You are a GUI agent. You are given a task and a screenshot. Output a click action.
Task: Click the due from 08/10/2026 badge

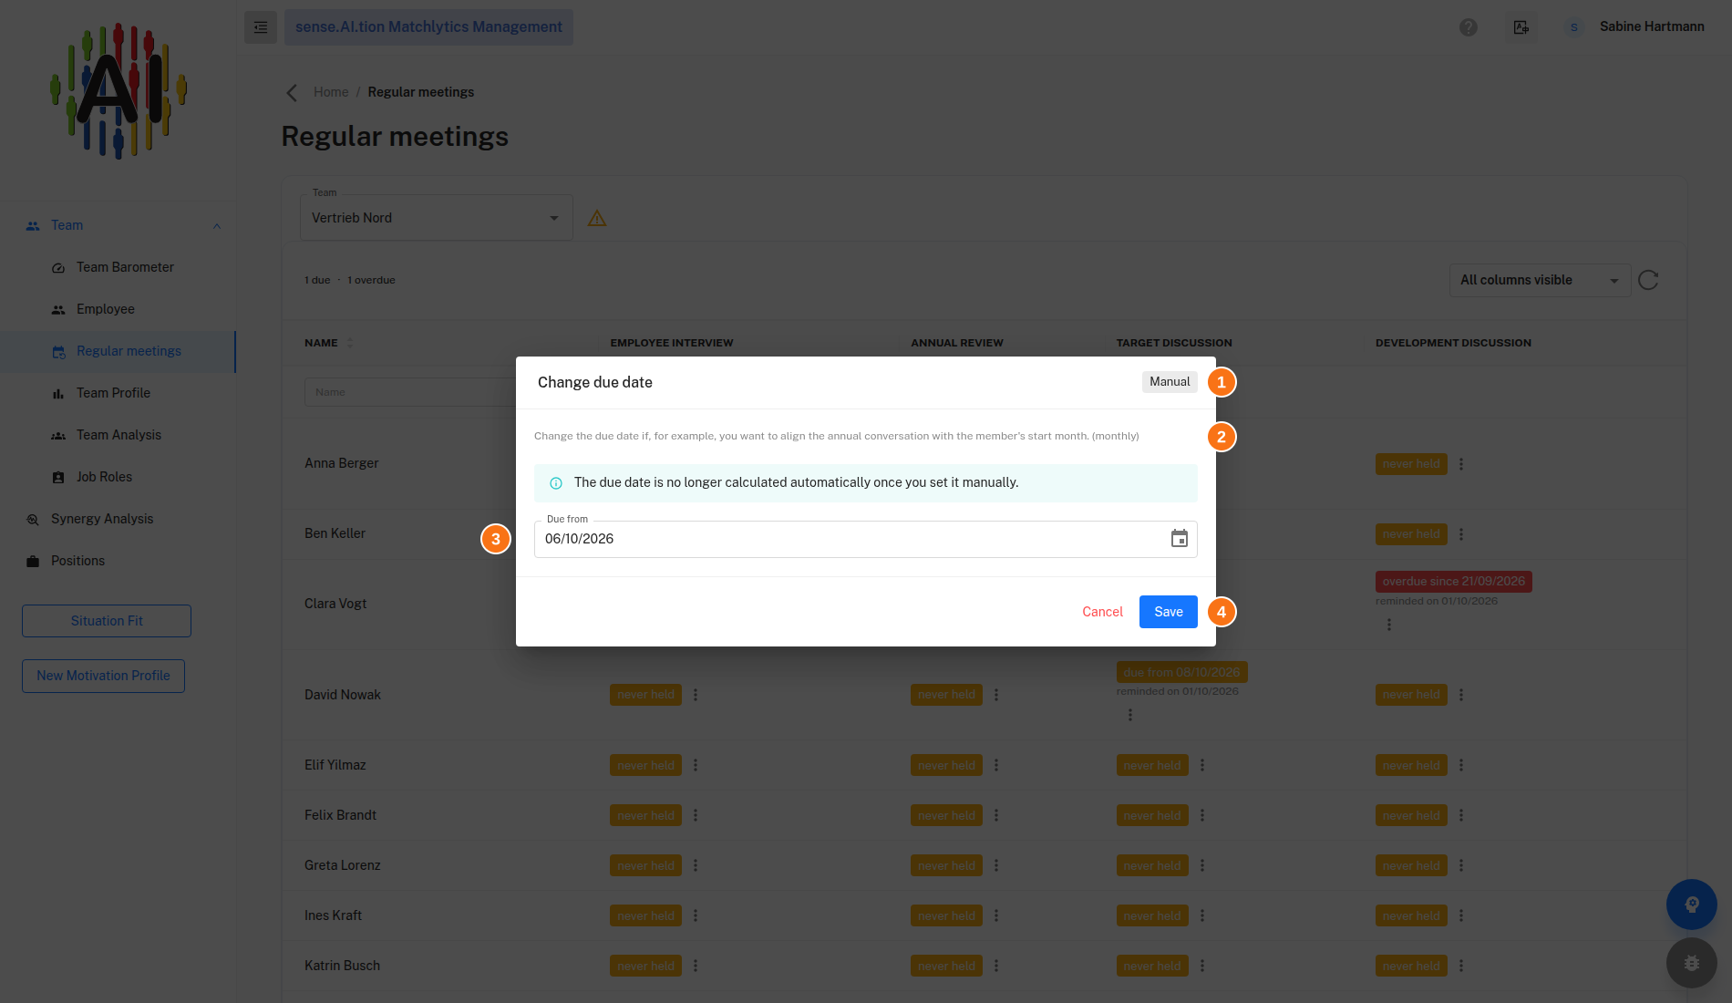(1181, 673)
